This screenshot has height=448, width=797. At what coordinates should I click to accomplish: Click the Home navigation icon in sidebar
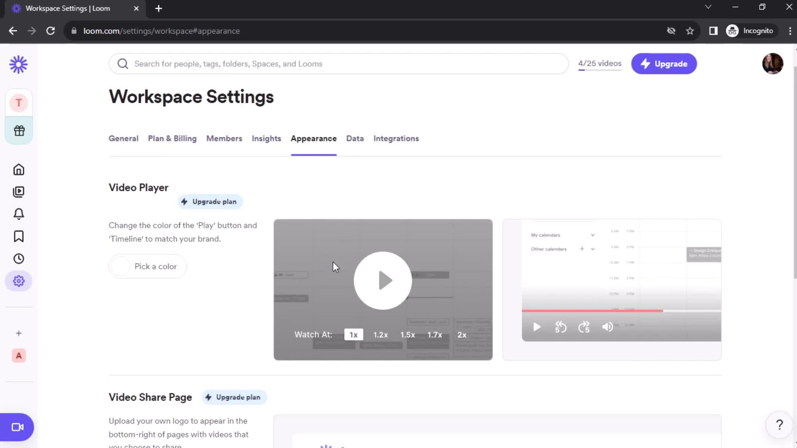point(18,170)
